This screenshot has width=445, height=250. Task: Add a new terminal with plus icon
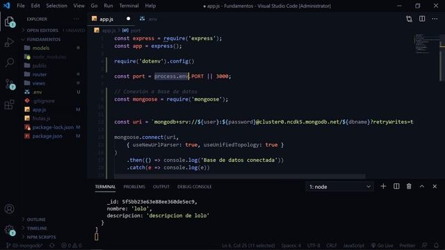[383, 186]
